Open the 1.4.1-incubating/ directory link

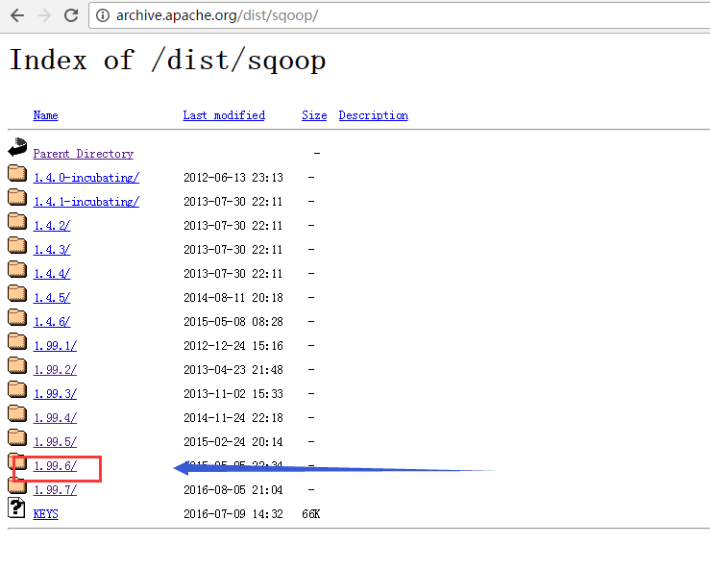86,202
